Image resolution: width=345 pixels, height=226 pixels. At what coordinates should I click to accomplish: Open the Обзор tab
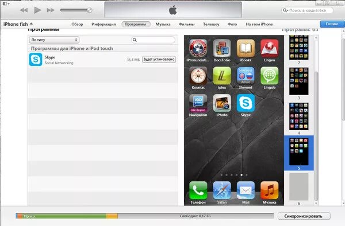[77, 24]
